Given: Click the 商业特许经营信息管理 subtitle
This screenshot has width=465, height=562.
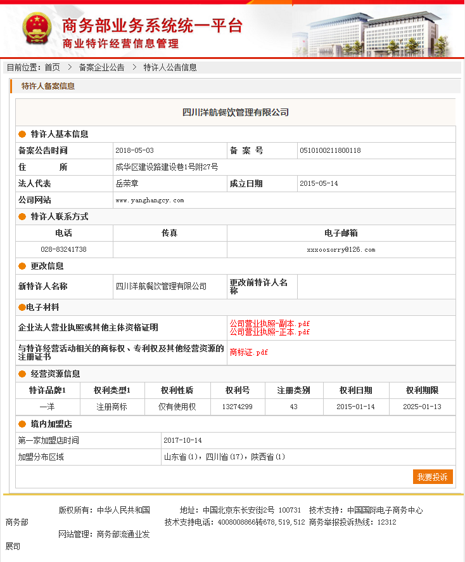Looking at the screenshot, I should coord(120,44).
